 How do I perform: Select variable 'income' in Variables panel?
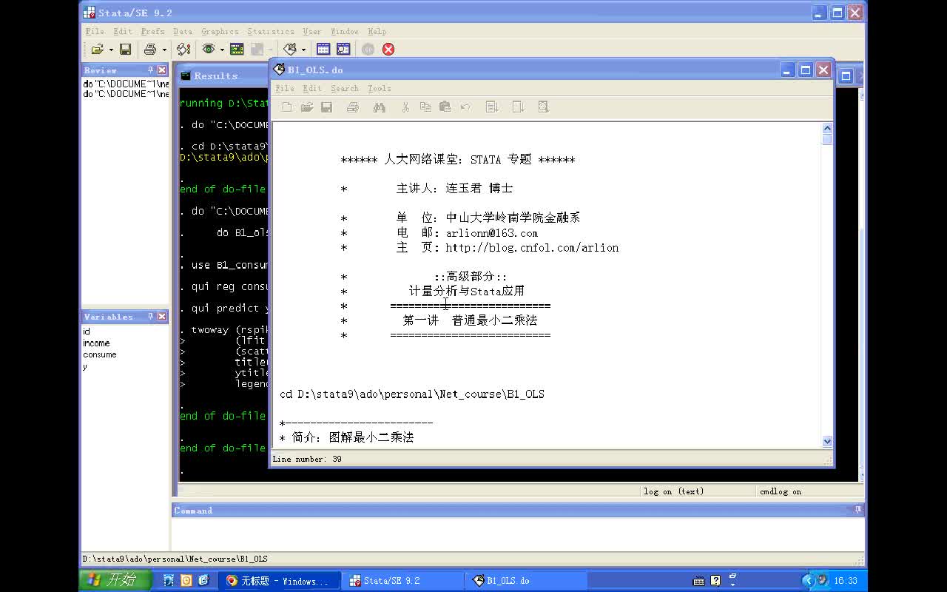(x=96, y=343)
